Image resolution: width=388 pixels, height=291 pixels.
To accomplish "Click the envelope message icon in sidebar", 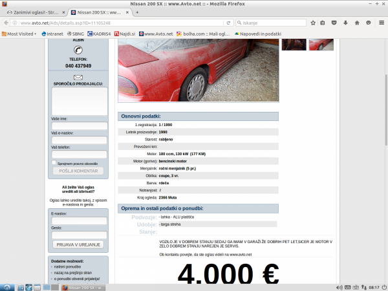I will (78, 77).
